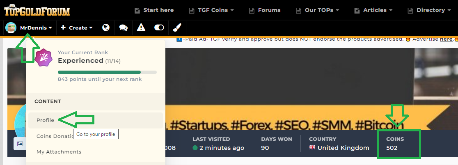
Task: Select Profile in the Content menu
Action: coord(45,120)
